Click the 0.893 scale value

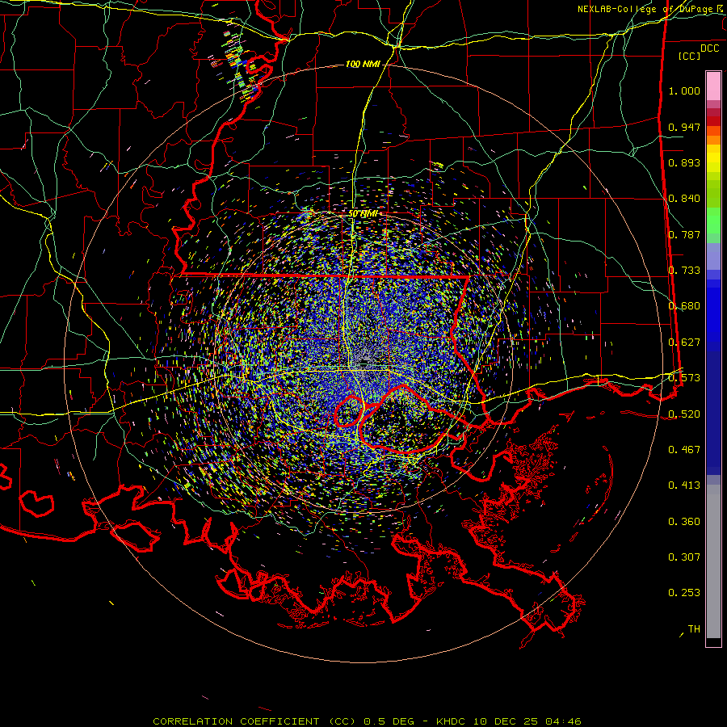(x=684, y=162)
